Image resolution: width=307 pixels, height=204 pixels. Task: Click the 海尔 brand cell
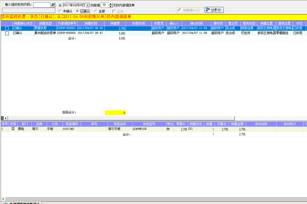[39, 129]
